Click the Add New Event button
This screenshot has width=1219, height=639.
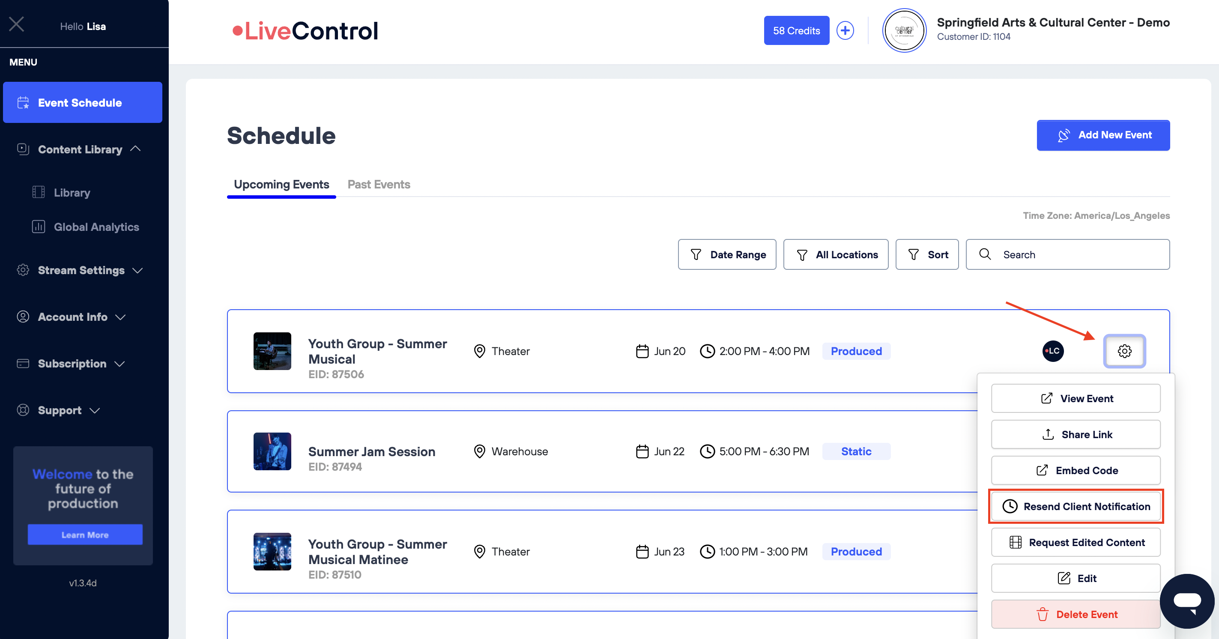click(x=1103, y=135)
